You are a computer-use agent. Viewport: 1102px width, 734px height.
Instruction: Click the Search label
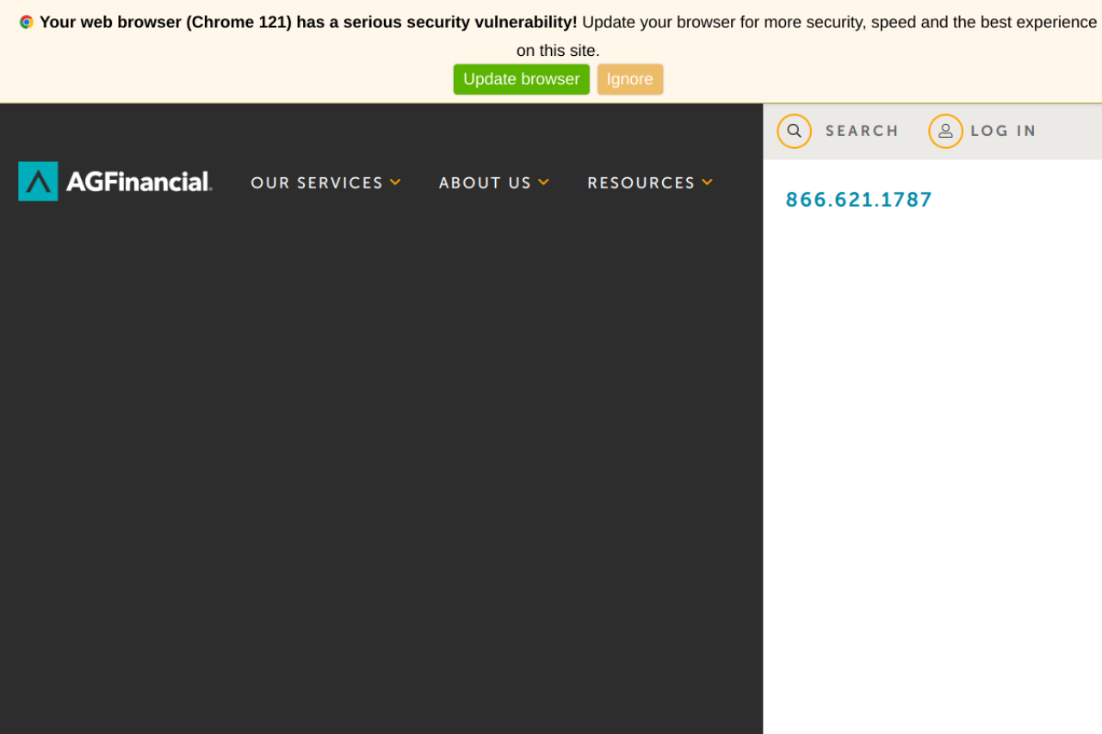point(862,131)
